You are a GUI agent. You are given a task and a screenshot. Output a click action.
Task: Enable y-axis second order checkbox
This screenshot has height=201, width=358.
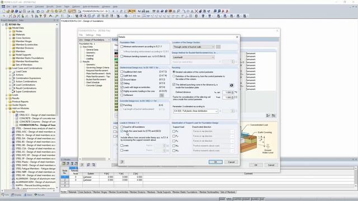(122, 145)
